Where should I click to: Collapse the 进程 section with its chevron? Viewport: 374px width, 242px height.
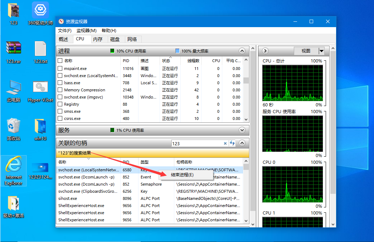click(x=242, y=51)
